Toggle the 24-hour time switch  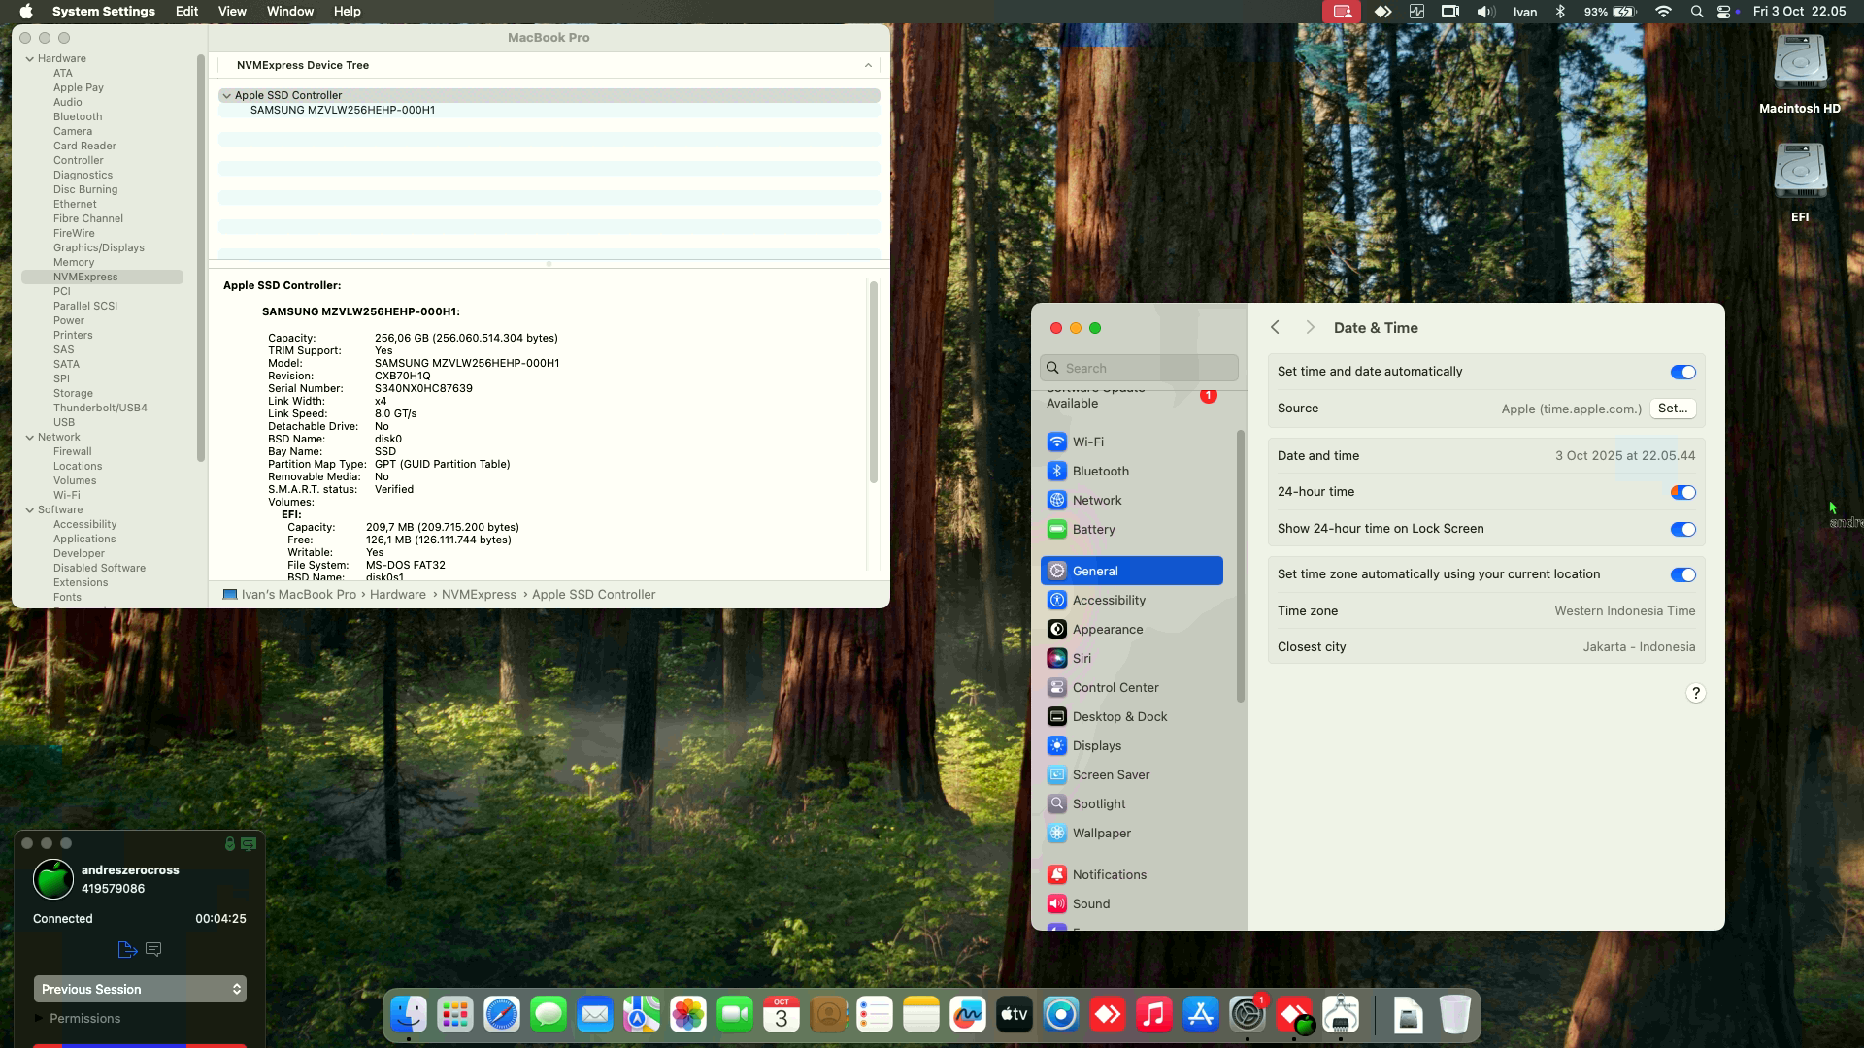tap(1682, 492)
